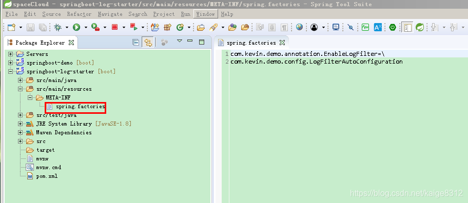
Task: Toggle Show Whitespace Characters pilcrow icon
Action: click(x=284, y=27)
